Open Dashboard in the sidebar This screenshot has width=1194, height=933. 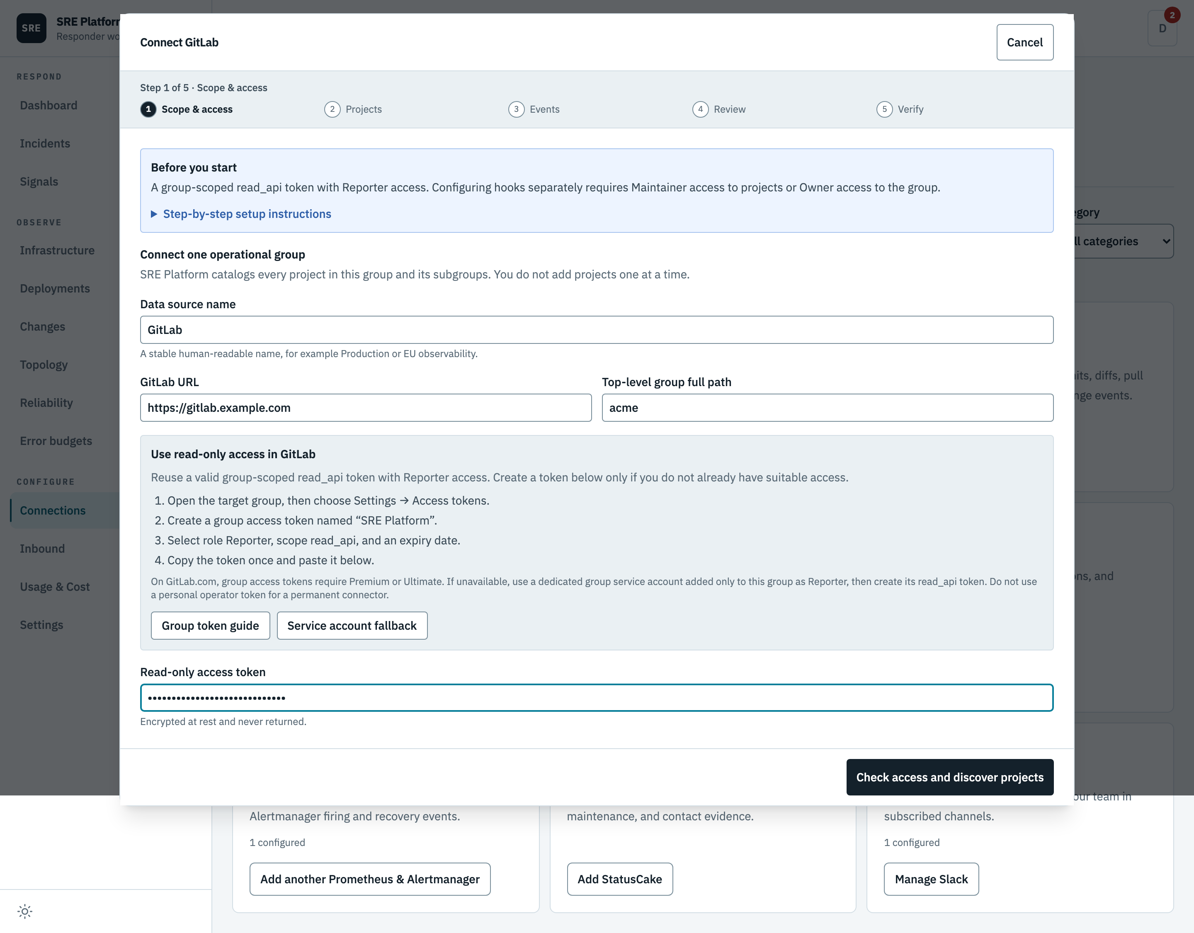coord(49,105)
